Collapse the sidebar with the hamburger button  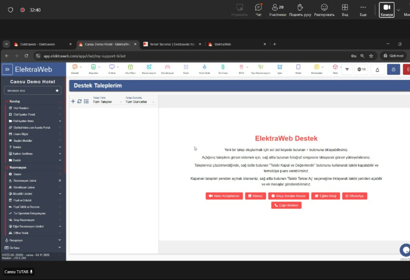click(8, 69)
